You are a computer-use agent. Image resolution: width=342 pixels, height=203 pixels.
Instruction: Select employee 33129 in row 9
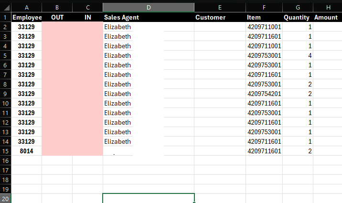[x=26, y=94]
